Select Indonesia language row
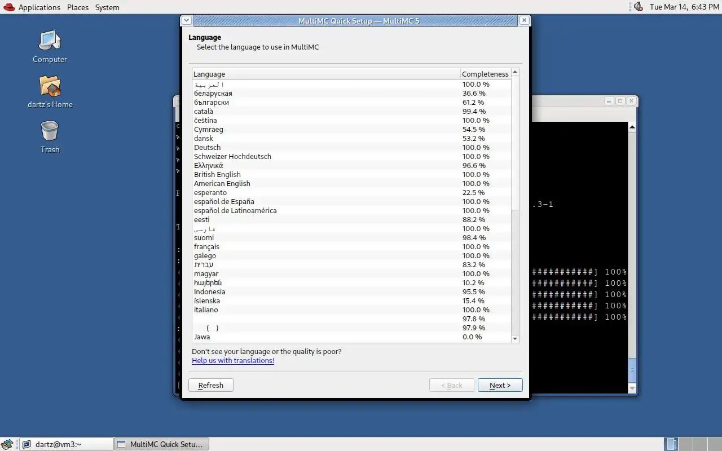This screenshot has height=451, width=722. tap(351, 291)
